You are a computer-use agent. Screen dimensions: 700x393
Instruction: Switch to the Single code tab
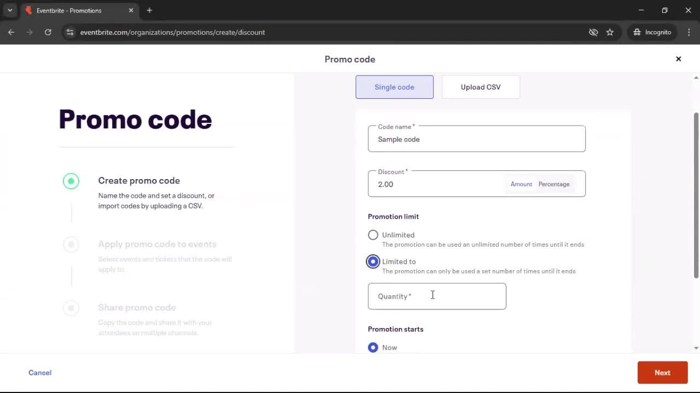[x=394, y=87]
